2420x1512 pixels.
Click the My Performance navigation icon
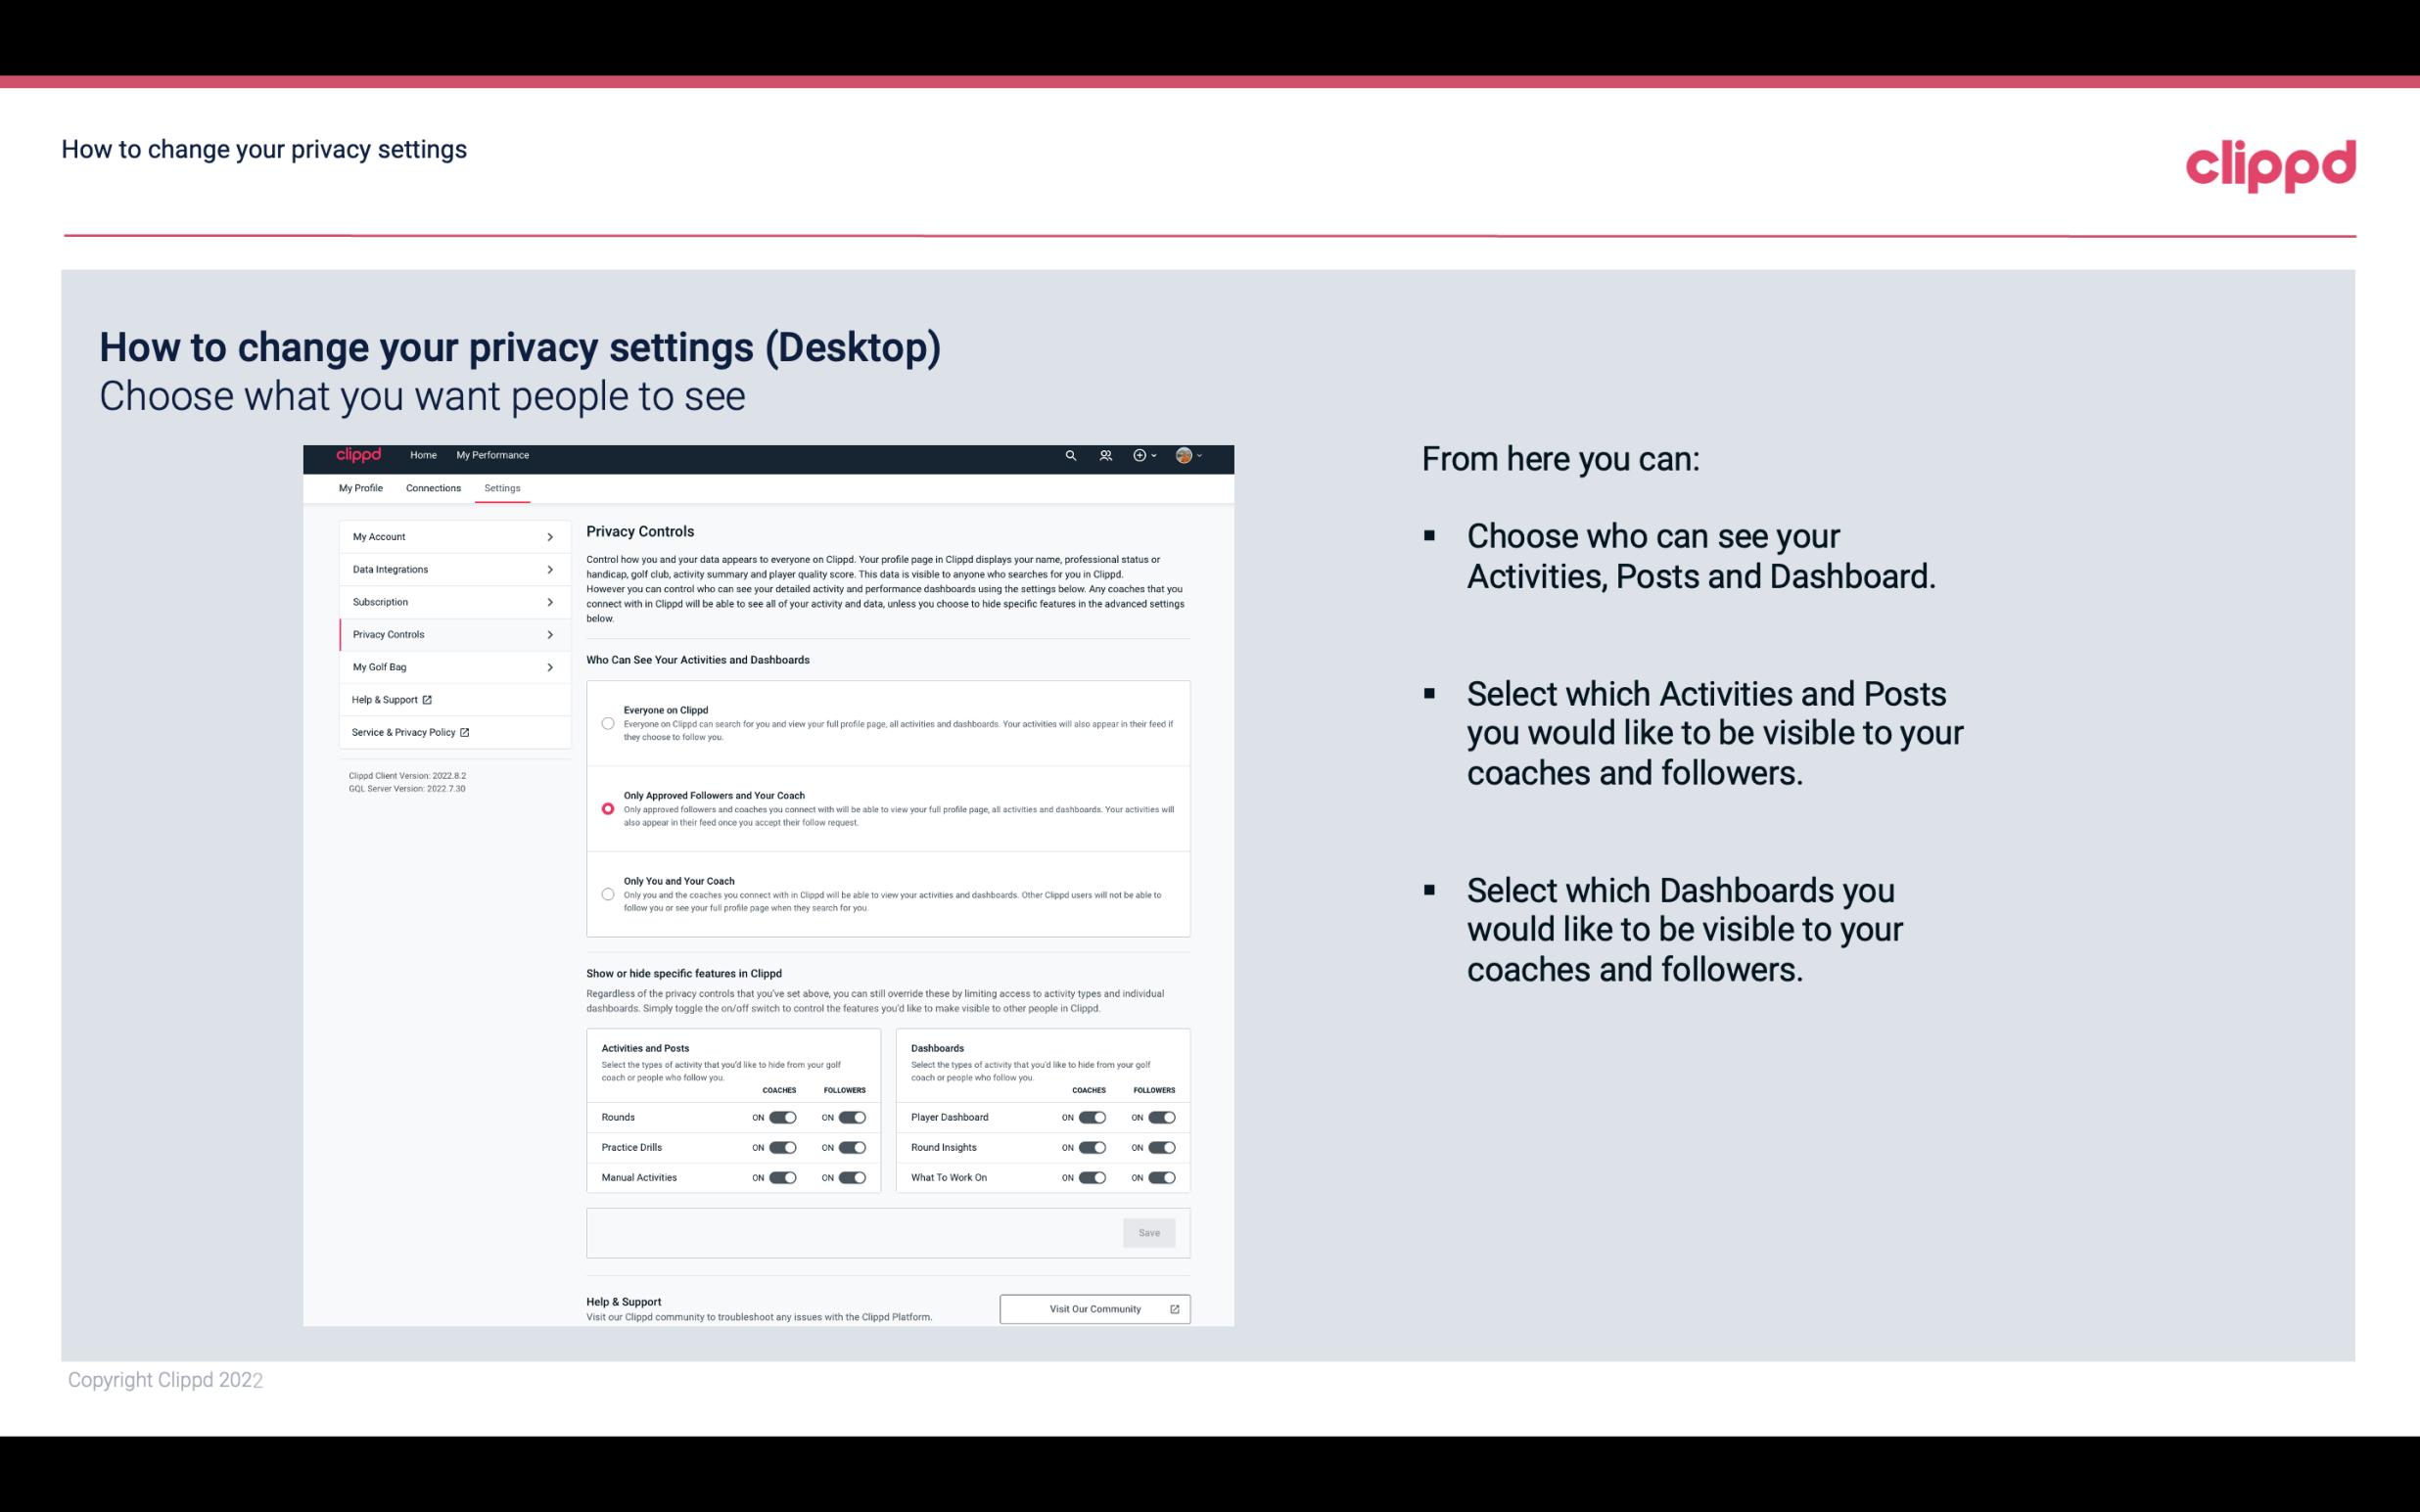coord(493,455)
